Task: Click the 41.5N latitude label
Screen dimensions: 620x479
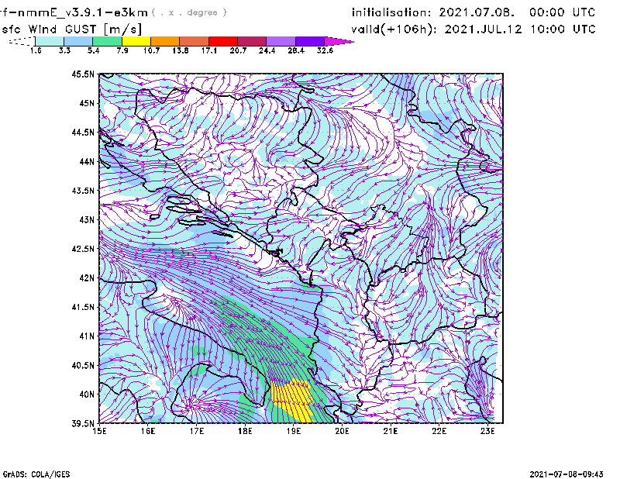Action: (83, 307)
